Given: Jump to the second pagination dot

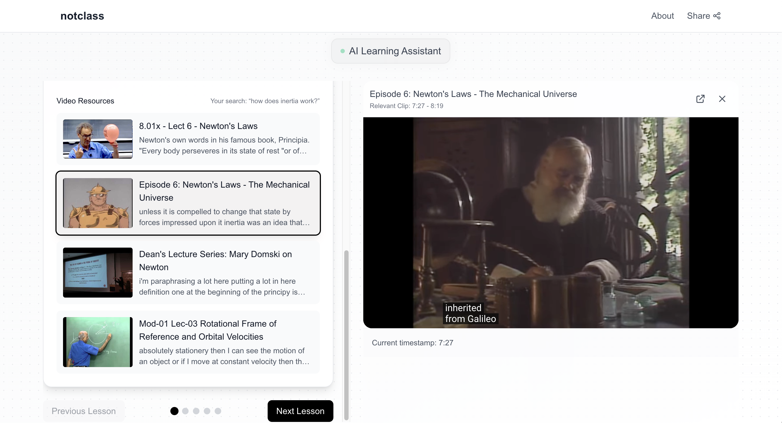Looking at the screenshot, I should click(185, 411).
